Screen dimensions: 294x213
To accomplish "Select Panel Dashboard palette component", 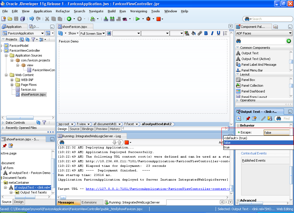I will click(253, 91).
